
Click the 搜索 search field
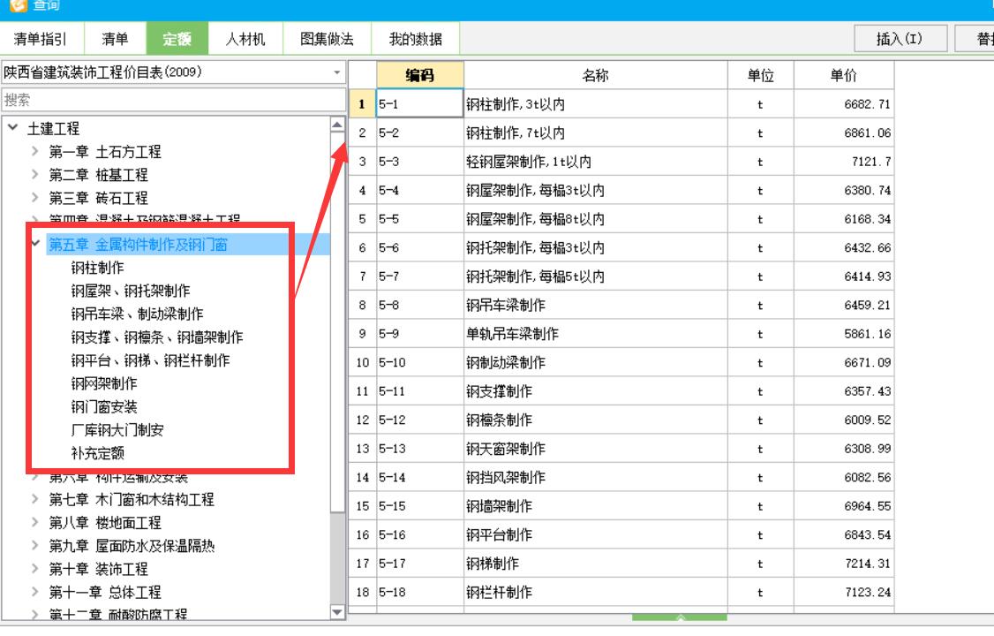pyautogui.click(x=173, y=100)
